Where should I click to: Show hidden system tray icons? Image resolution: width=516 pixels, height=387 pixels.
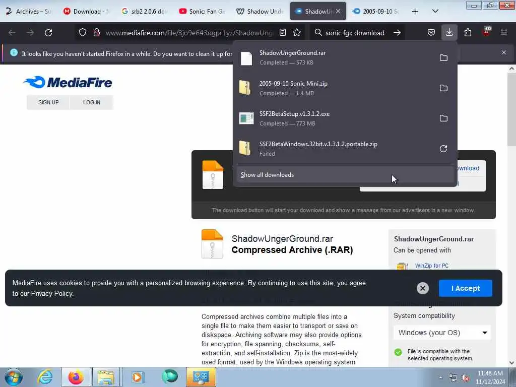point(440,377)
